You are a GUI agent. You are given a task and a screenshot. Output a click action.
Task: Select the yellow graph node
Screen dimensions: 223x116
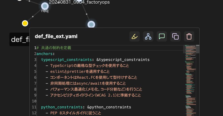(x=25, y=23)
